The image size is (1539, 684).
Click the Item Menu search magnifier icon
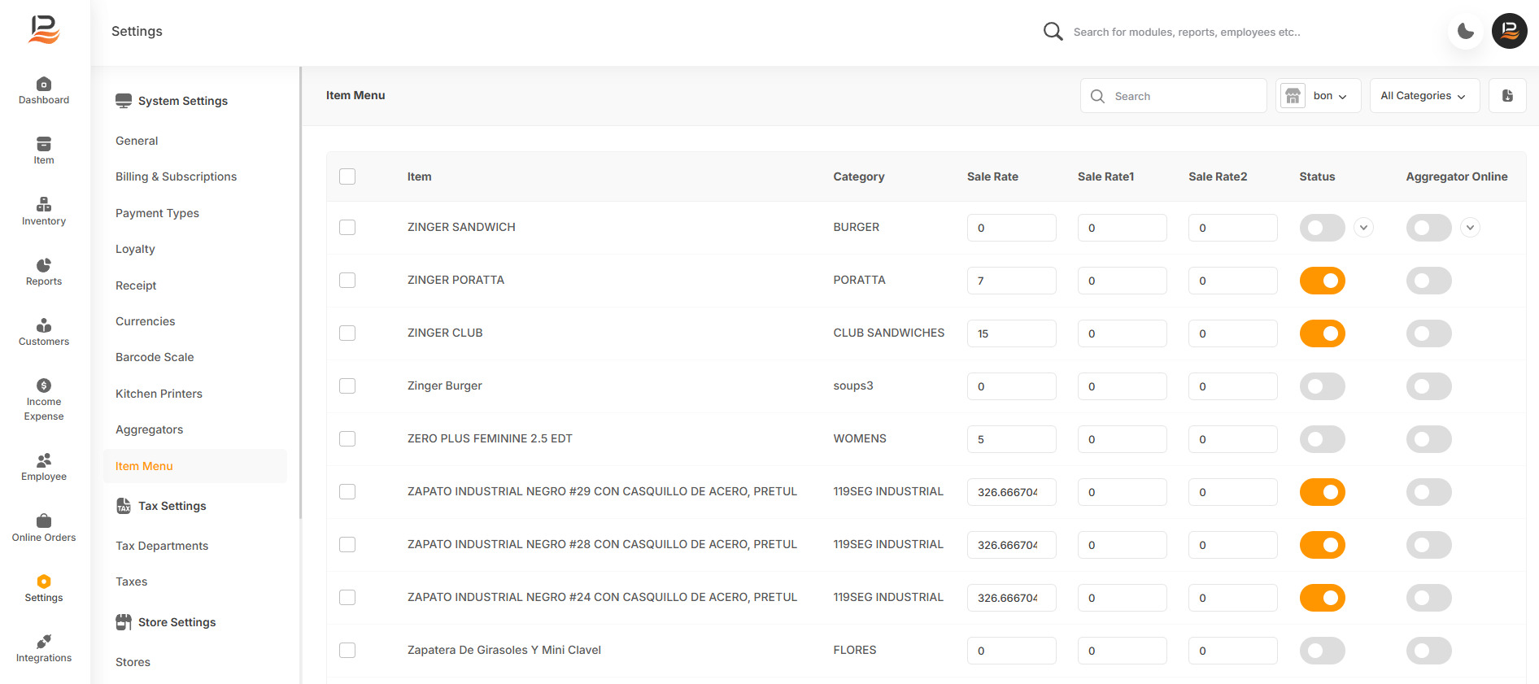tap(1097, 96)
